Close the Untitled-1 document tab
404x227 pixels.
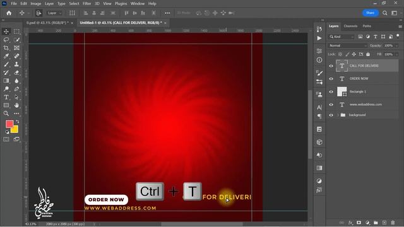[165, 23]
